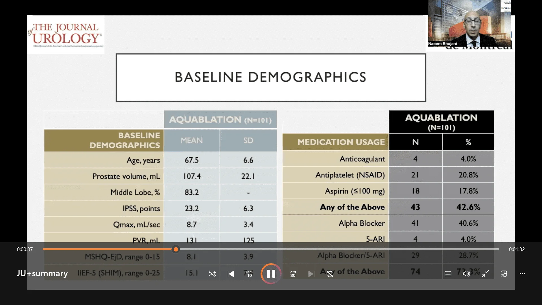Jump to the next track
This screenshot has width=542, height=305.
click(x=311, y=274)
